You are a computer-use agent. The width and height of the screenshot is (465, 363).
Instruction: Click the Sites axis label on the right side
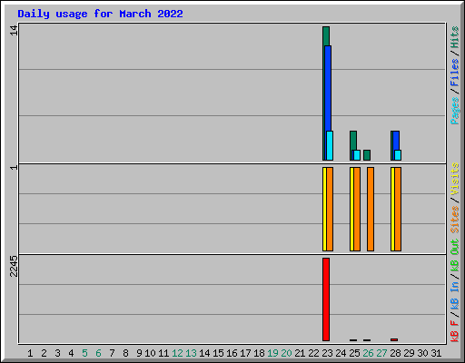tap(455, 220)
